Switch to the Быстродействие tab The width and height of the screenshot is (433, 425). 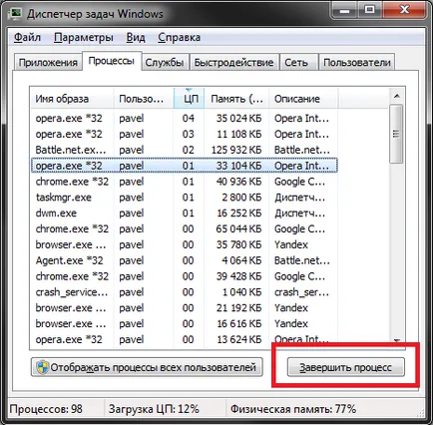tap(233, 63)
